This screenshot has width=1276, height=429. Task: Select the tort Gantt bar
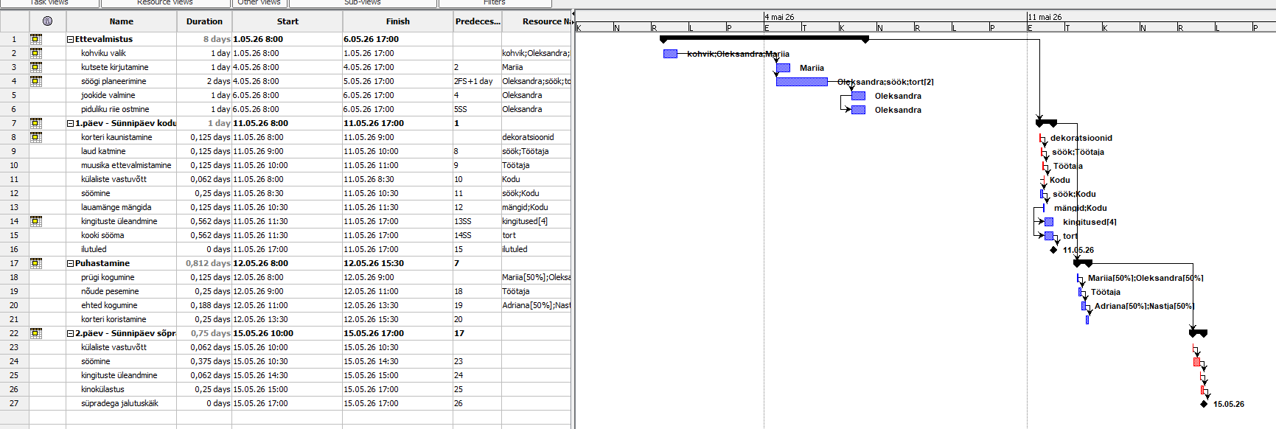pos(1049,236)
